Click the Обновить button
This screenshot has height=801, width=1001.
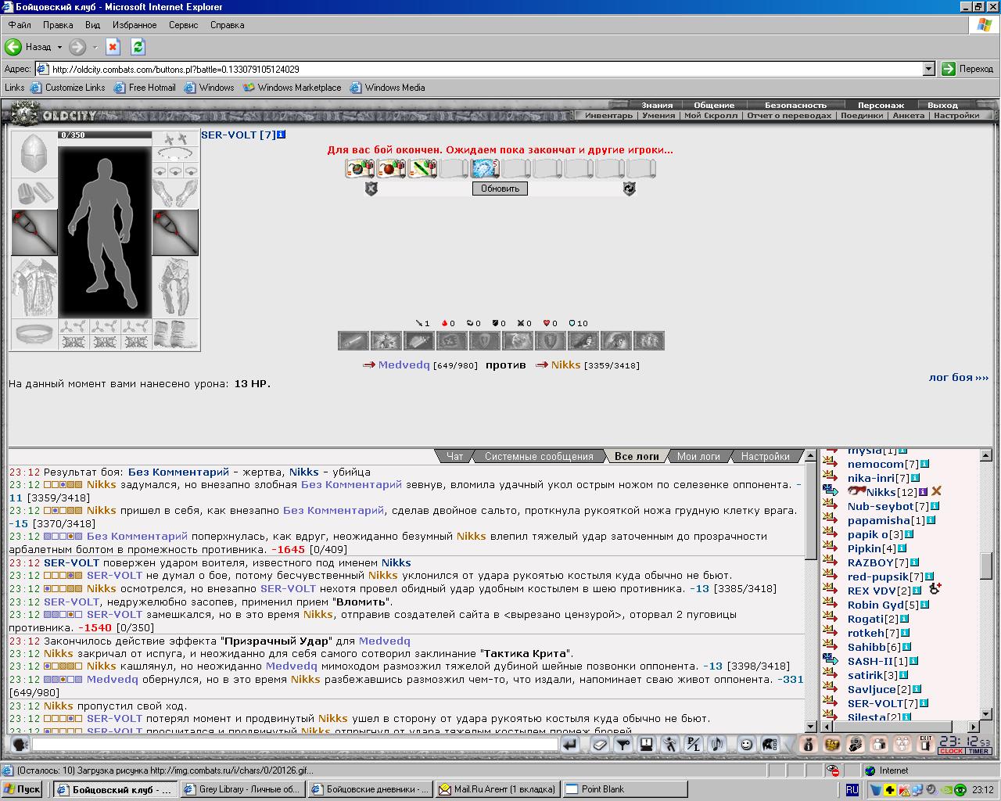point(500,189)
